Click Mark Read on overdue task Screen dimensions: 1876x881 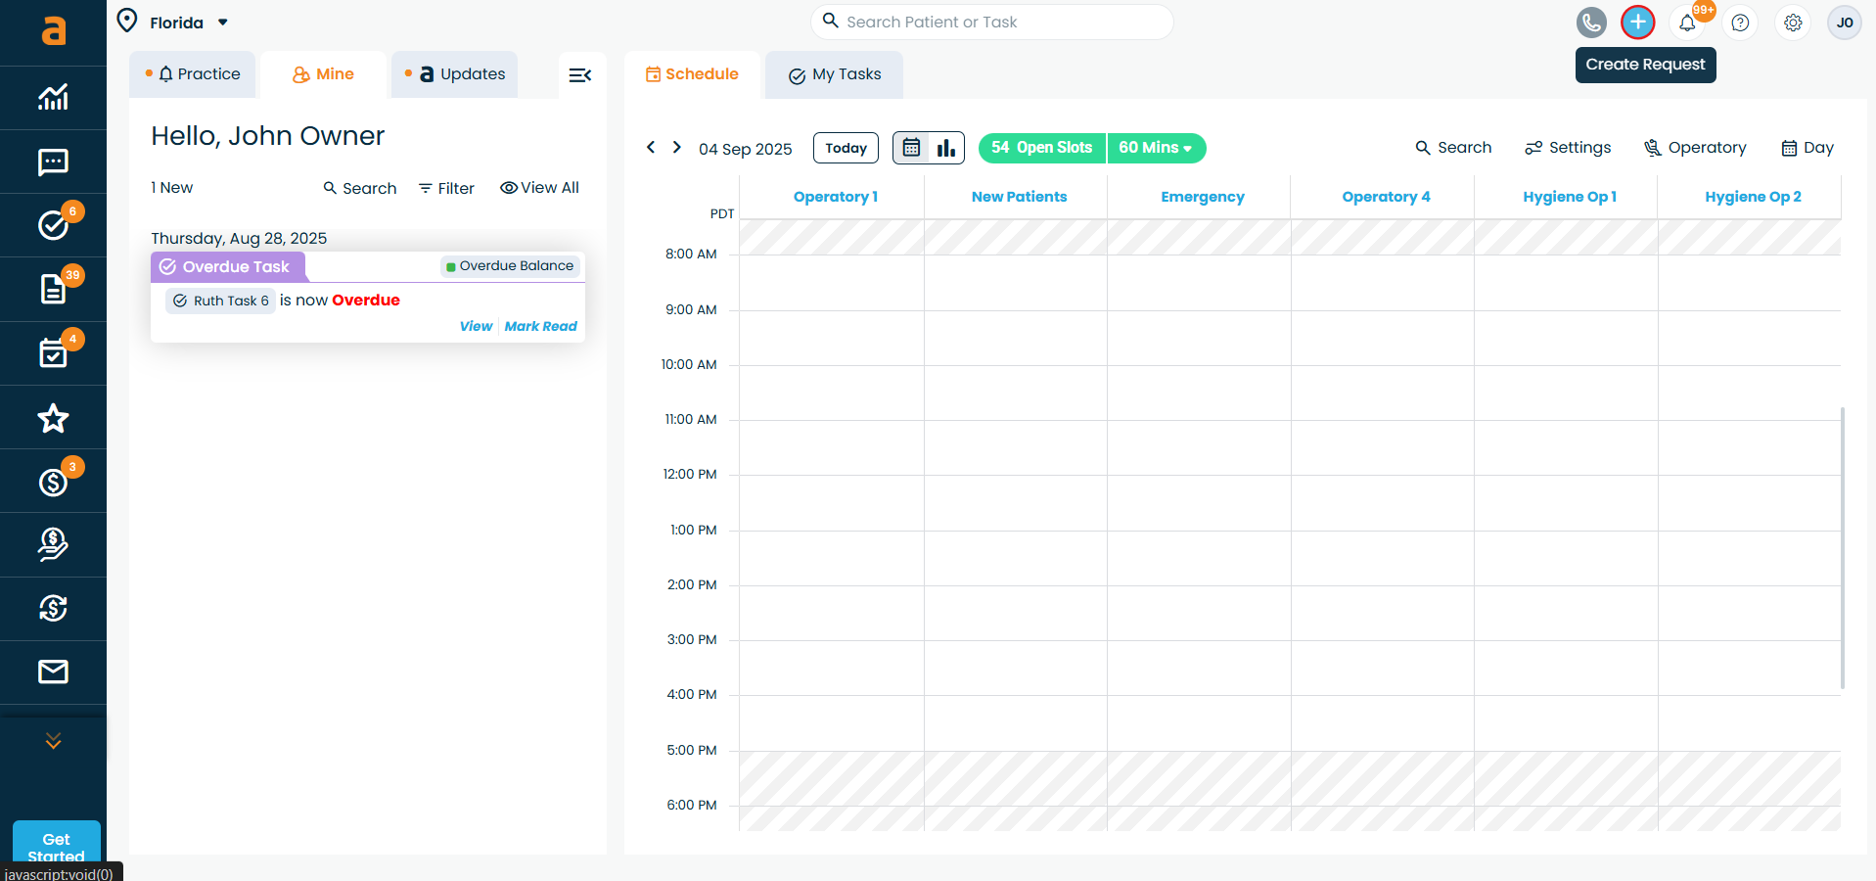click(x=540, y=326)
